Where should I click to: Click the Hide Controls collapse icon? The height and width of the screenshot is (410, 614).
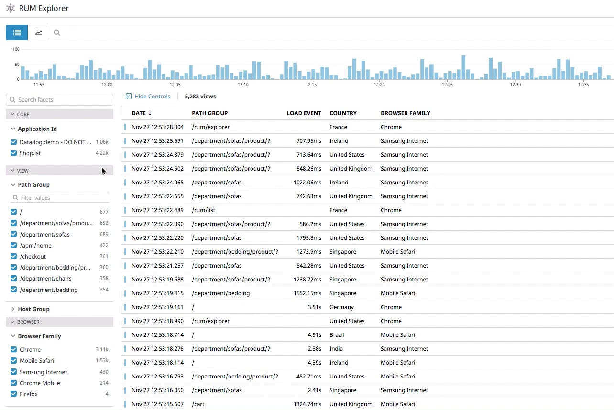point(129,97)
